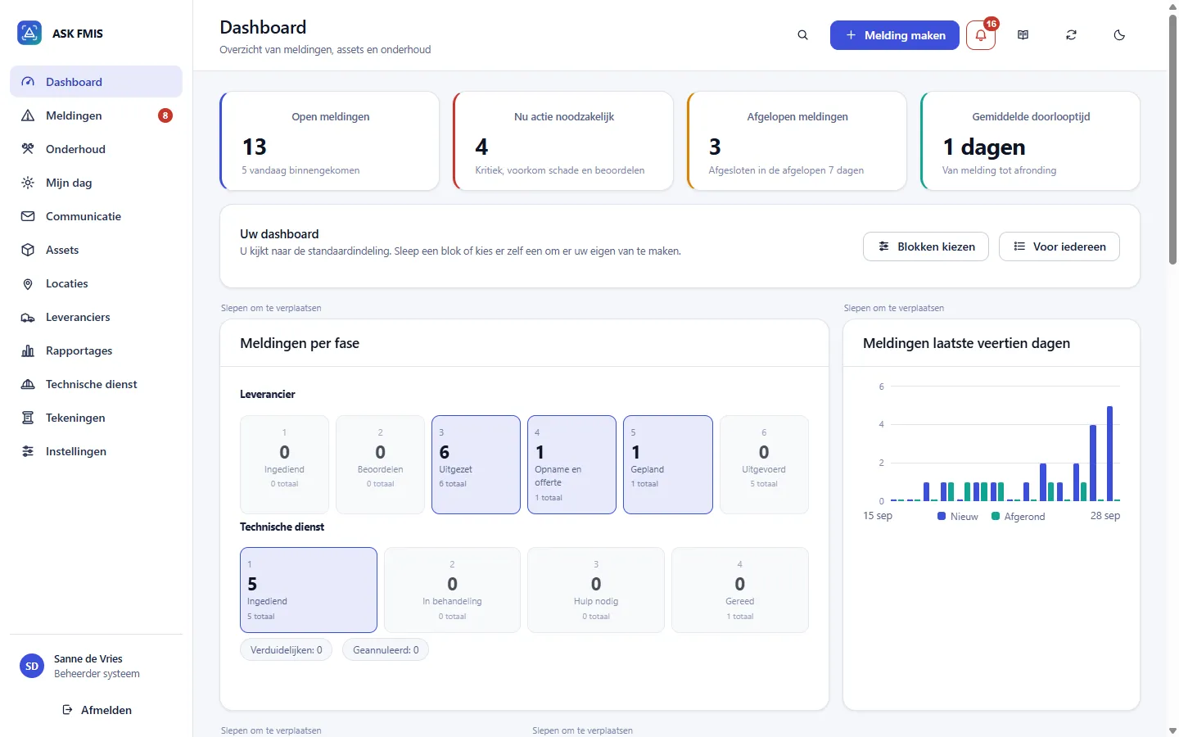Select Technische dienst Ingediend tile
Screen dimensions: 1179x737
tap(309, 590)
